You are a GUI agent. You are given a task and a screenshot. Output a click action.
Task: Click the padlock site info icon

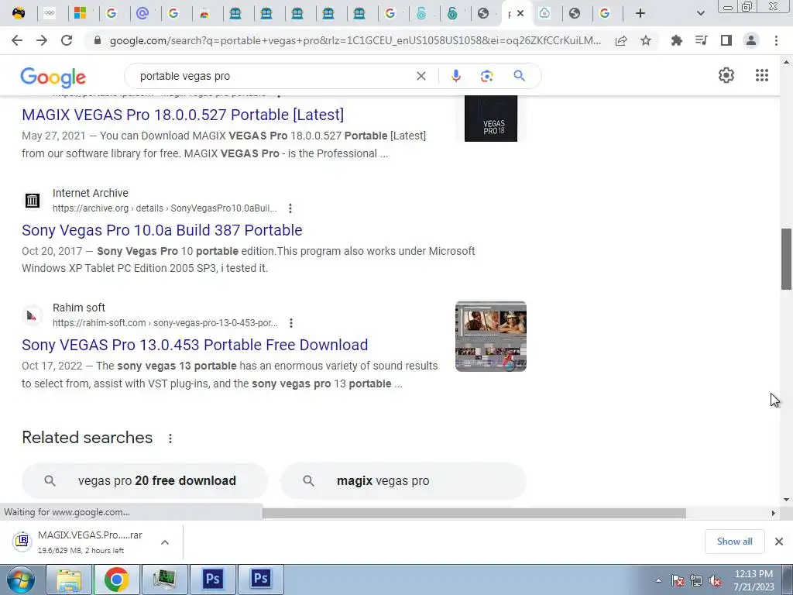pyautogui.click(x=98, y=40)
